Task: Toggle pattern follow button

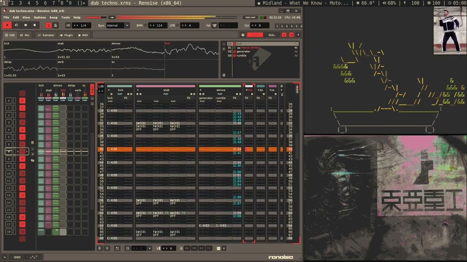Action: (49, 25)
